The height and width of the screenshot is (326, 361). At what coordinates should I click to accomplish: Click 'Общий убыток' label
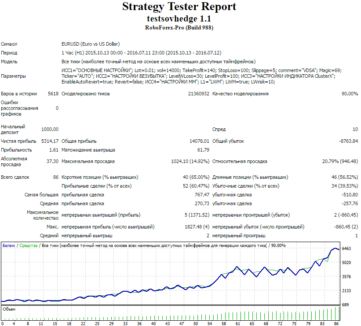coord(228,141)
